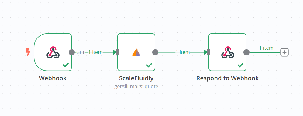303x116 pixels.
Task: Click the Respond to Webhook output connector
Action: [x=246, y=52]
